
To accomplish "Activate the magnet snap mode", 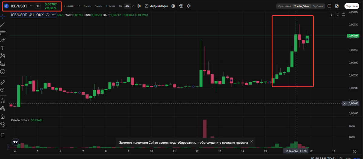I will tap(3, 101).
